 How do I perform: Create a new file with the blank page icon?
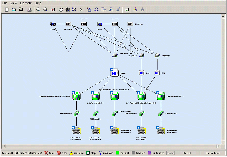(7, 10)
